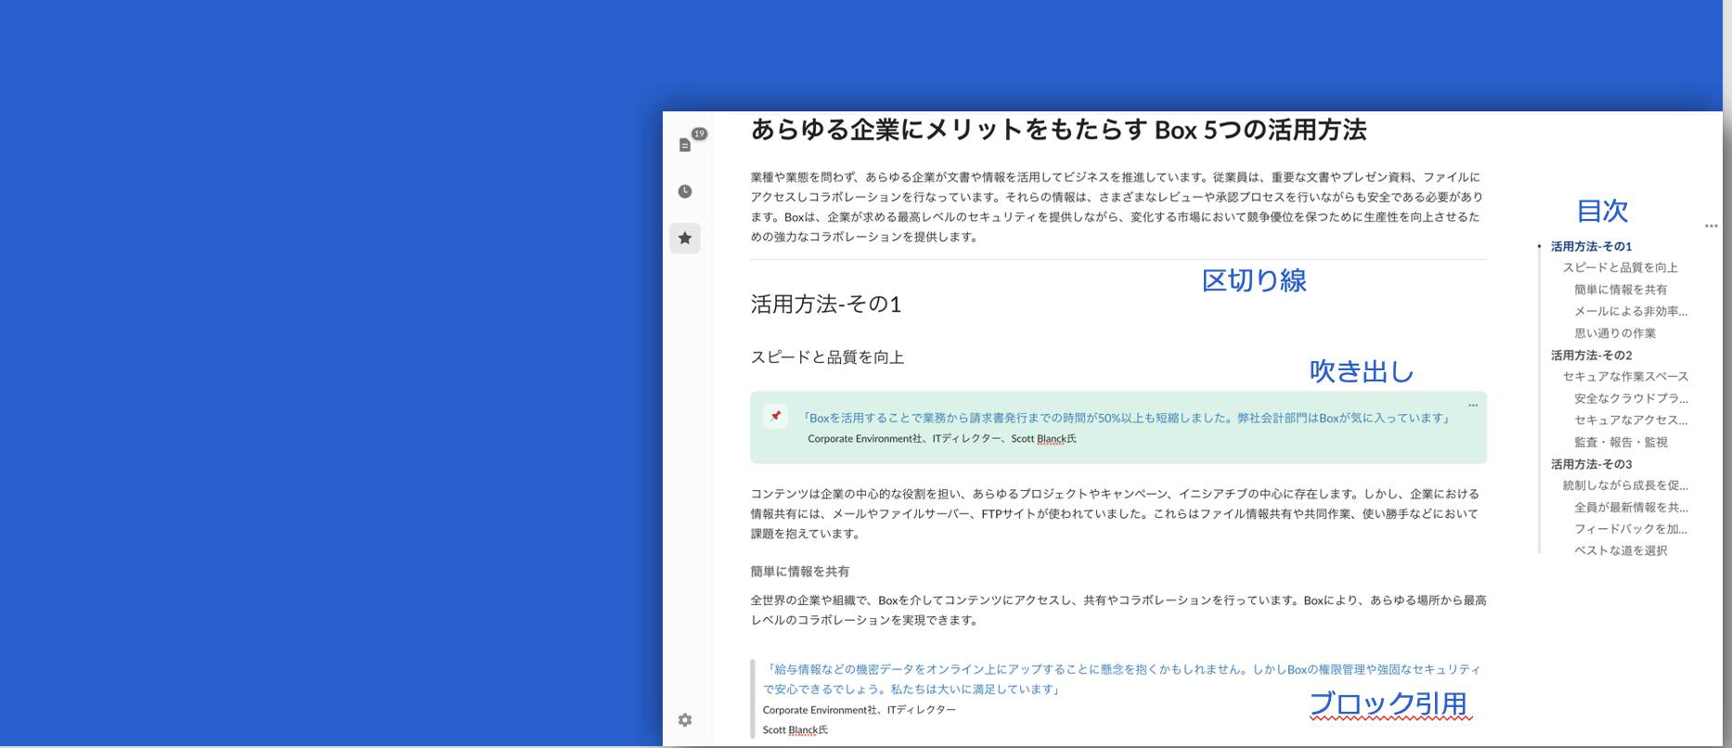Click the Scott Blanck氏 line in the block quote
This screenshot has height=748, width=1732.
coord(795,730)
